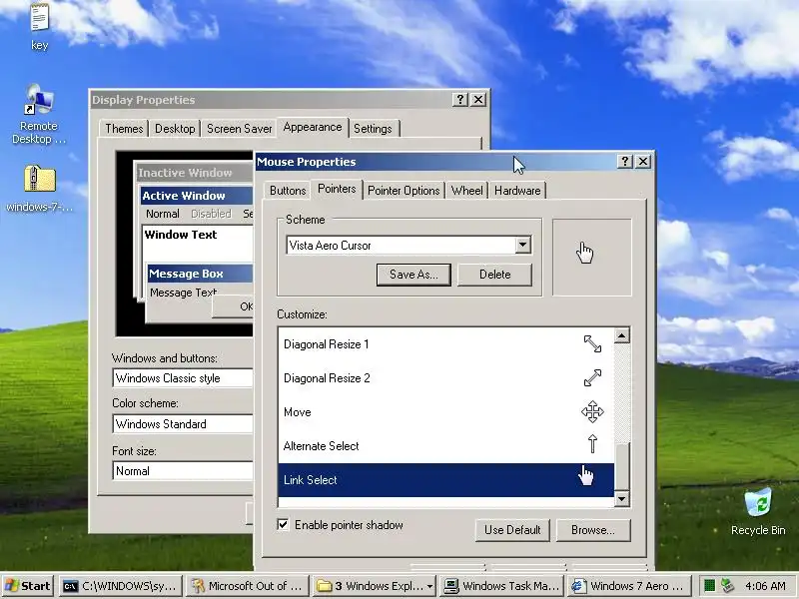799x599 pixels.
Task: Toggle Enable pointer shadow checkbox
Action: (x=284, y=525)
